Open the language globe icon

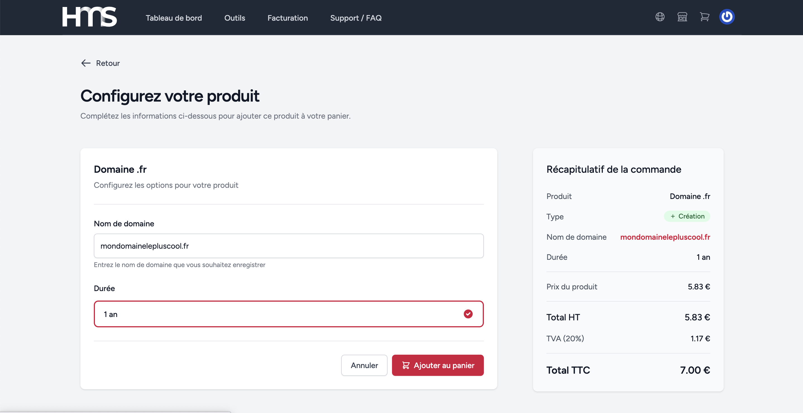pos(659,17)
